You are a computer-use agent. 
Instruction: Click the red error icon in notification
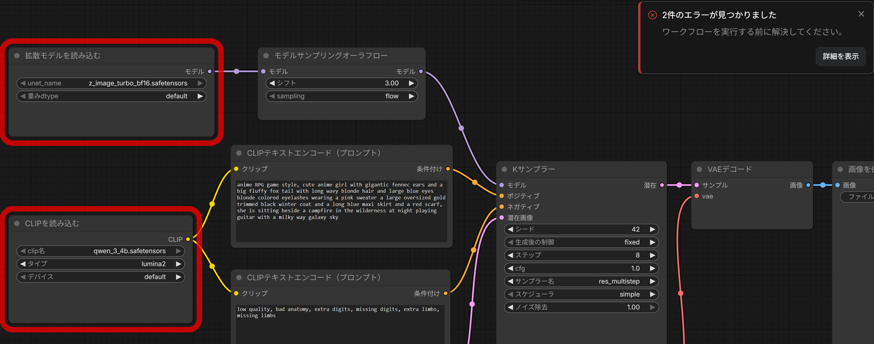[x=652, y=15]
